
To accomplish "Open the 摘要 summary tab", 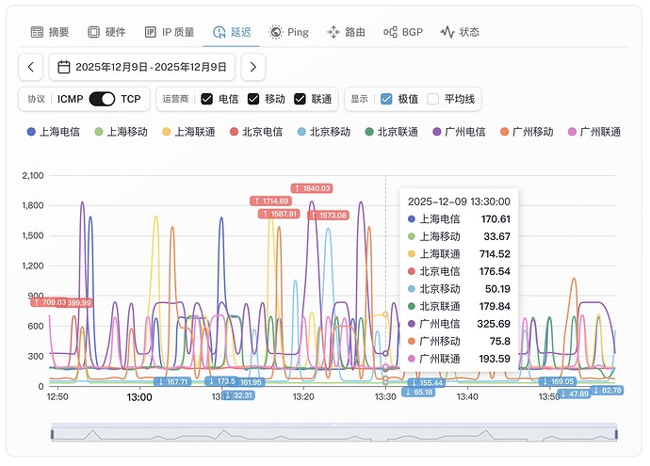I will pyautogui.click(x=50, y=32).
